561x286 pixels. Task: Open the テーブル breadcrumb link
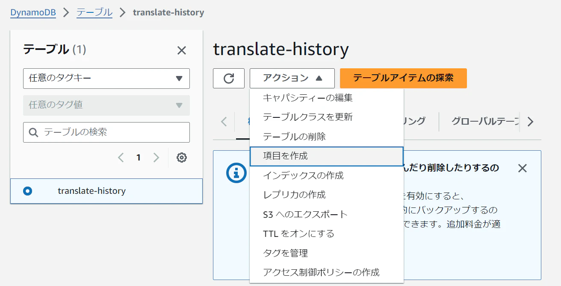(94, 12)
